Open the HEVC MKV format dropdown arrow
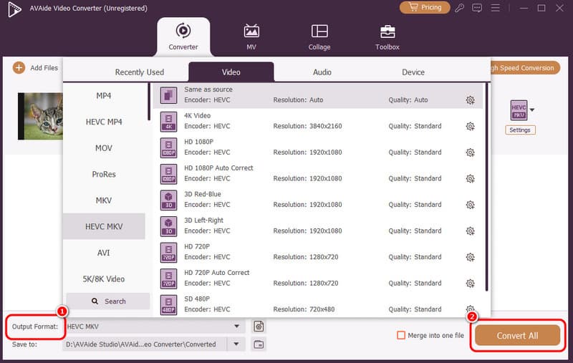573x363 pixels. coord(531,110)
